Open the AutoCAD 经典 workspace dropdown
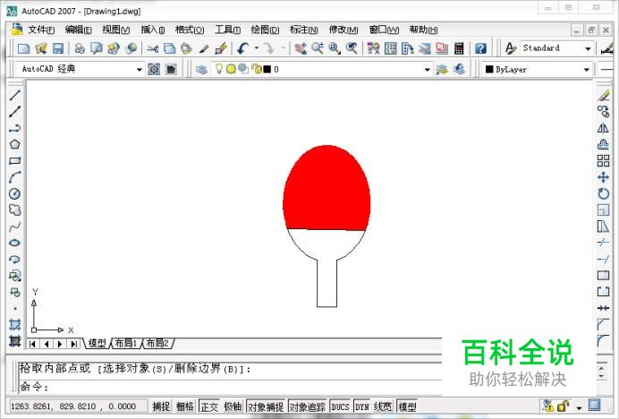 coord(139,70)
